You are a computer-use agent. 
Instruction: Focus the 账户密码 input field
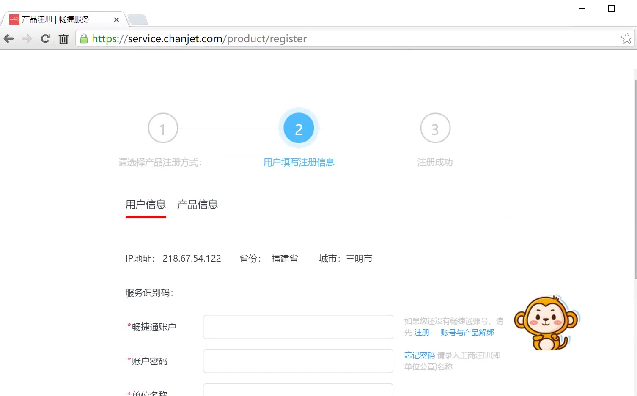(298, 361)
